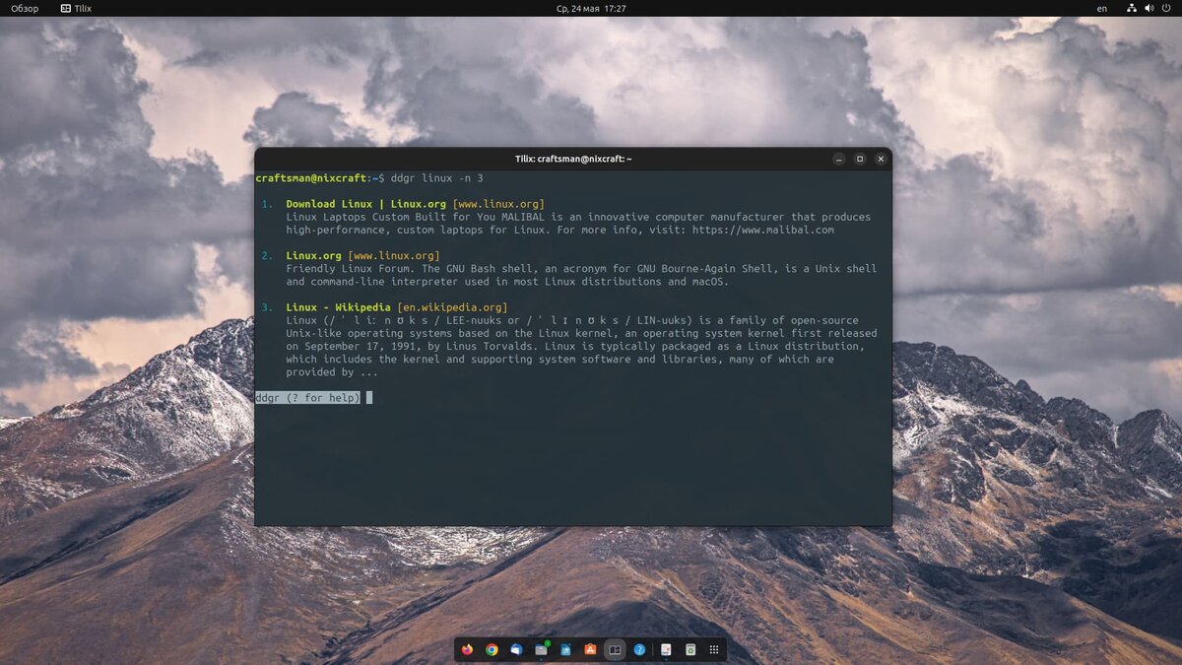This screenshot has height=665, width=1182.
Task: Maximize the Tilix terminal window
Action: point(859,159)
